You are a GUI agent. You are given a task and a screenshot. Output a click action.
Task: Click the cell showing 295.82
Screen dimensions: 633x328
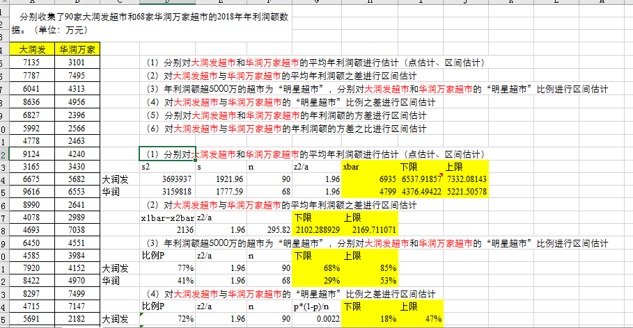click(x=269, y=230)
